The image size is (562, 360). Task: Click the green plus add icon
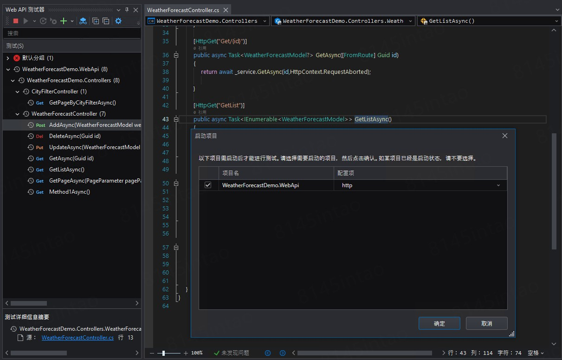(64, 21)
